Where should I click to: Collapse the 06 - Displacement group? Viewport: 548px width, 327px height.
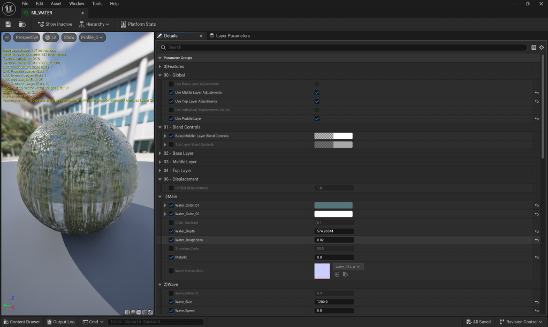pyautogui.click(x=160, y=179)
